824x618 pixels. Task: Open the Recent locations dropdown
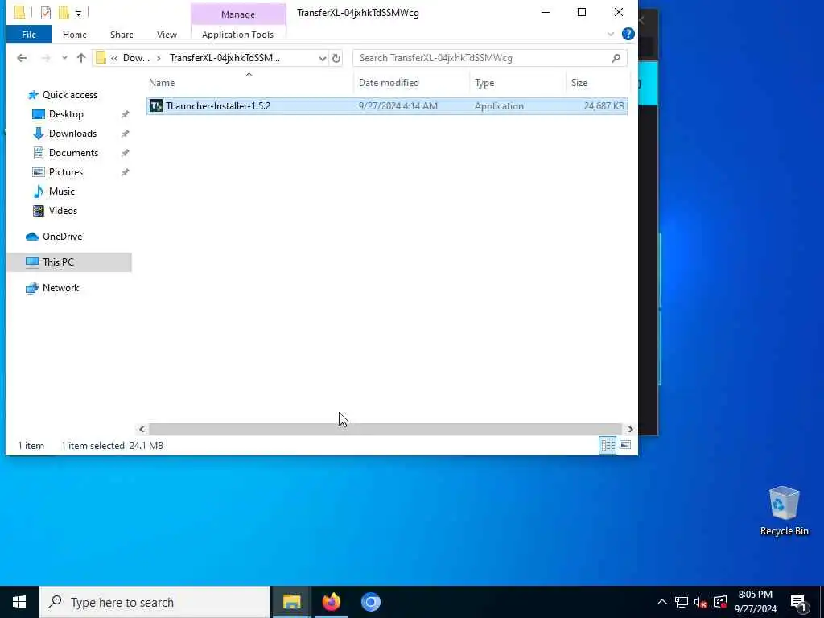tap(64, 58)
